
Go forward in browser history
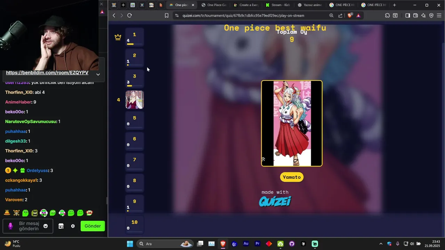click(122, 15)
